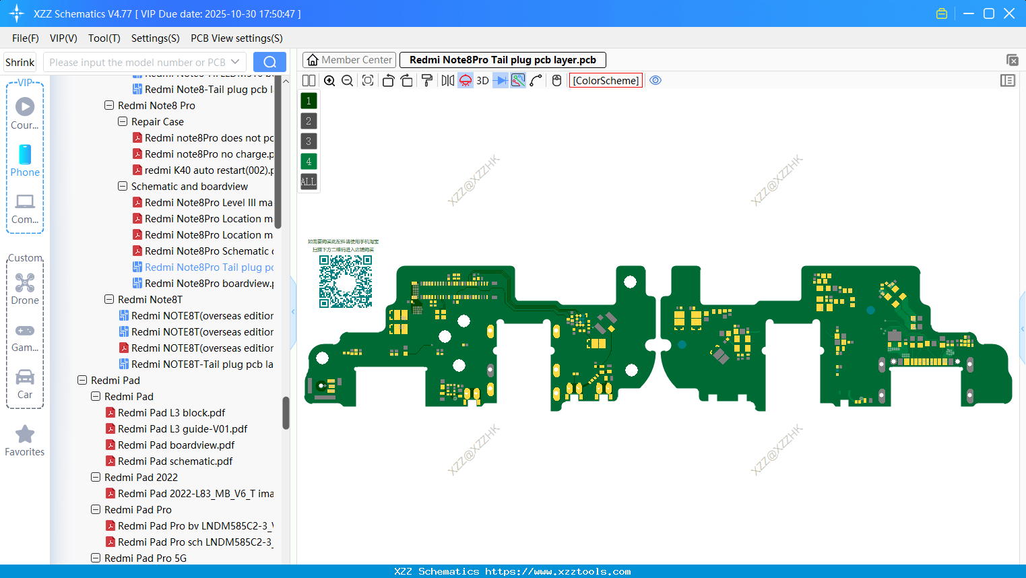Select the Computer category
Screen dimensions: 1026x578
click(25, 208)
